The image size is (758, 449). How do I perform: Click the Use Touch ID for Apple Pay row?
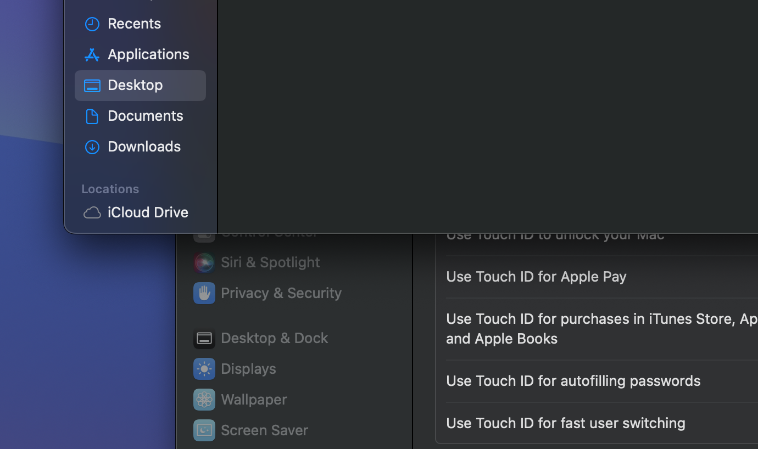click(x=536, y=277)
